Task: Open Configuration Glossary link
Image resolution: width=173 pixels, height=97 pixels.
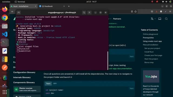Action: (x=24, y=72)
